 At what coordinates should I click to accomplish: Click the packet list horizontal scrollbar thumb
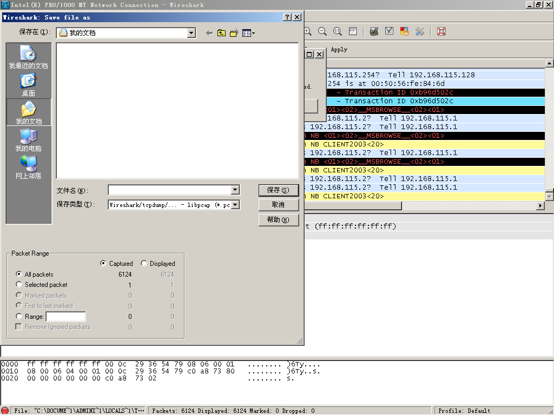353,205
